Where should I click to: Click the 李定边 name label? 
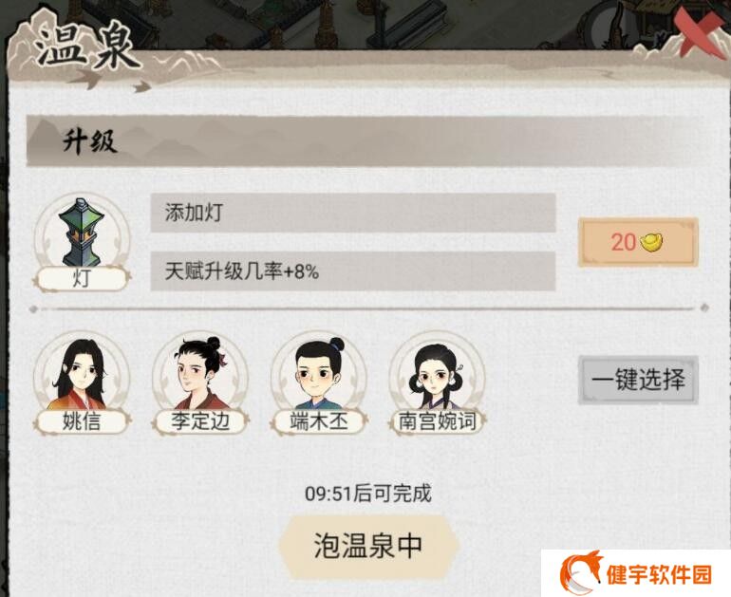(200, 421)
